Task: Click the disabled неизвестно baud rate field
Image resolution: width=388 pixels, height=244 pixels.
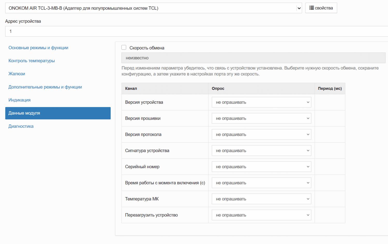Action: pos(253,58)
